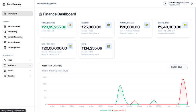Open the Last 30 days dropdown
This screenshot has width=196, height=112.
click(179, 67)
